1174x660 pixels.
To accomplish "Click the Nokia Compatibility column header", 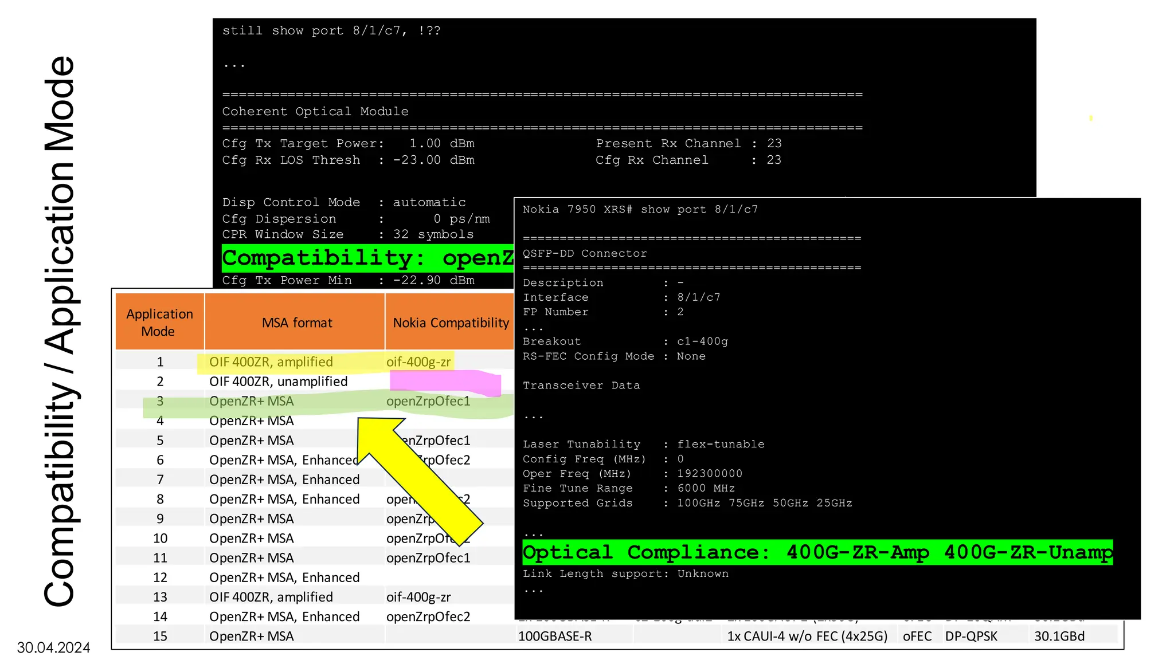I will pos(451,323).
